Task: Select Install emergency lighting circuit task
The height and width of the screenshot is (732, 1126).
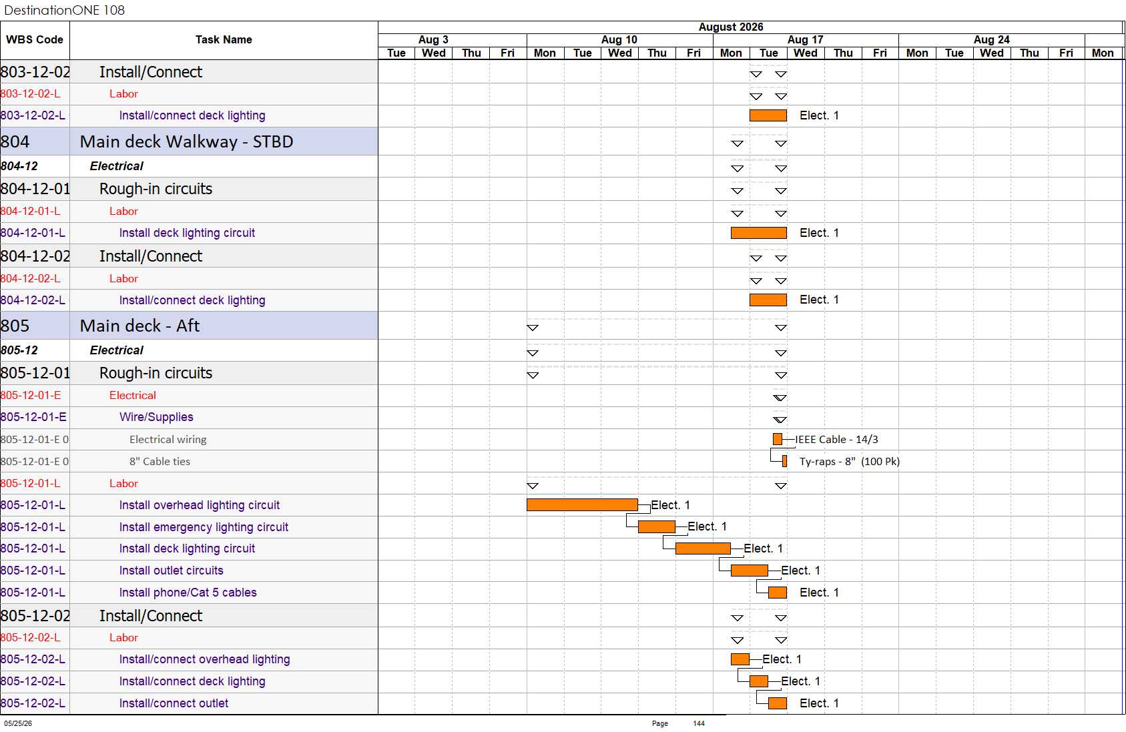Action: (204, 527)
